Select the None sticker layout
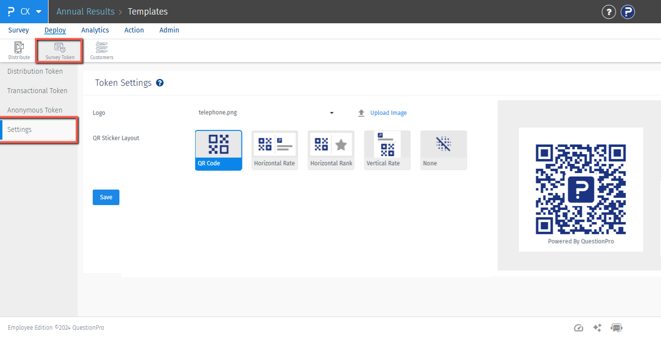The image size is (661, 338). tap(444, 150)
